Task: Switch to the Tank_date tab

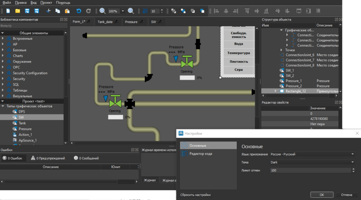Action: pos(105,21)
